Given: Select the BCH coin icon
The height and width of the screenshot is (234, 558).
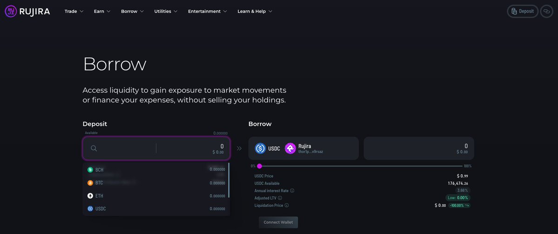Looking at the screenshot, I should (90, 170).
